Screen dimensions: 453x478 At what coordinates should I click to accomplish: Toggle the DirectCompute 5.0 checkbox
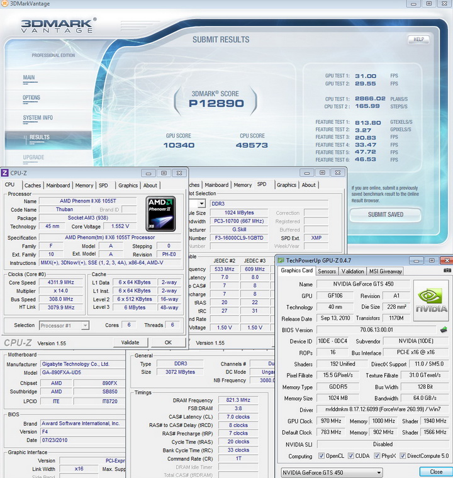pos(403,456)
